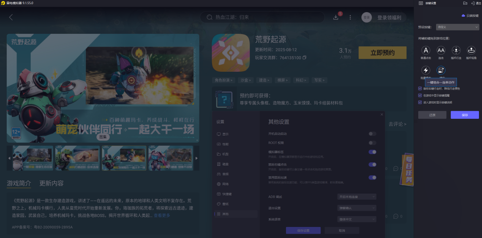
Task: Select the 摇杆视角 view joystick icon
Action: pyautogui.click(x=471, y=50)
